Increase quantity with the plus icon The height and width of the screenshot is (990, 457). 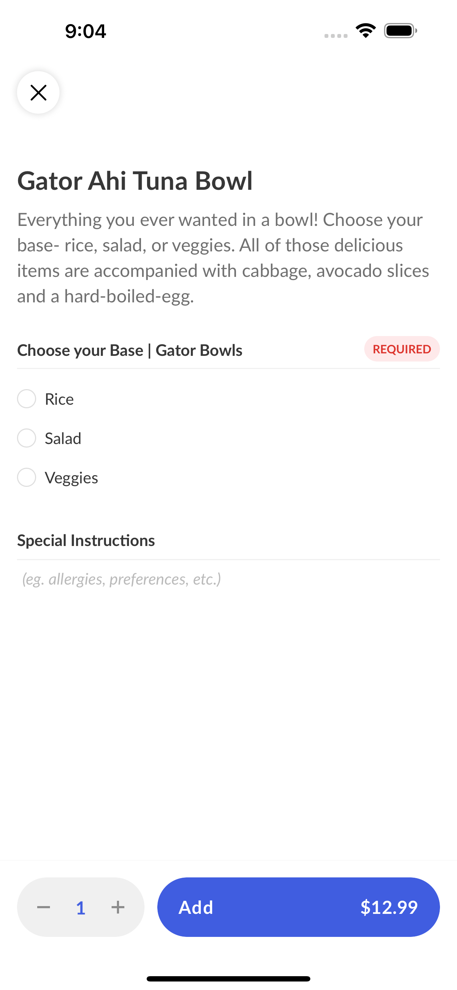point(118,907)
